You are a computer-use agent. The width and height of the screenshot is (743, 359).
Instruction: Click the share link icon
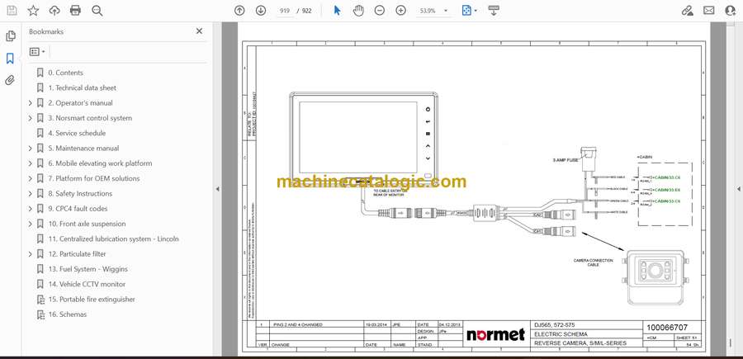688,11
